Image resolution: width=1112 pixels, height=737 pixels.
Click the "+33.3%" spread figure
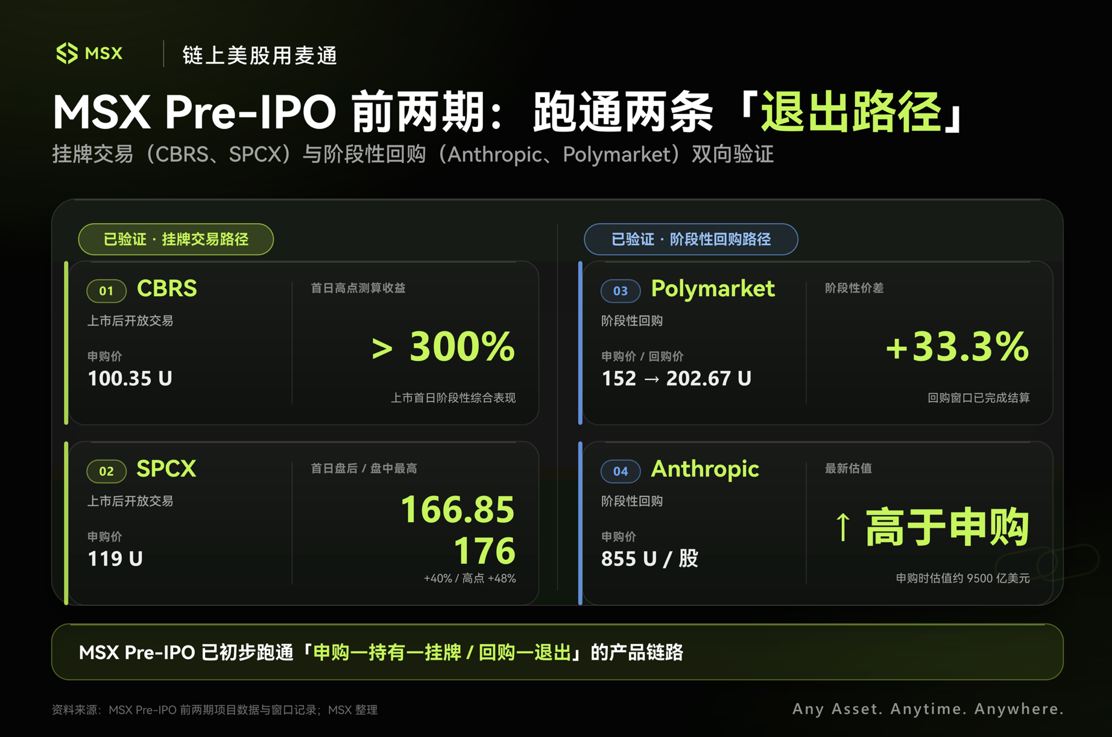[x=957, y=347]
